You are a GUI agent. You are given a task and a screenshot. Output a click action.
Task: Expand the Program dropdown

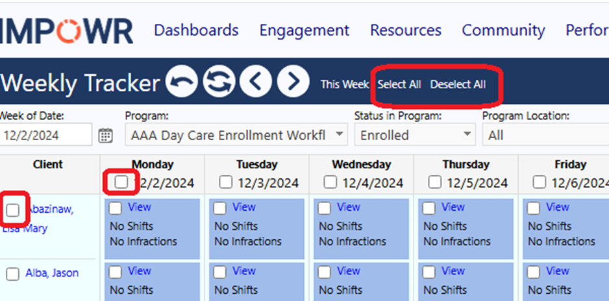(236, 134)
